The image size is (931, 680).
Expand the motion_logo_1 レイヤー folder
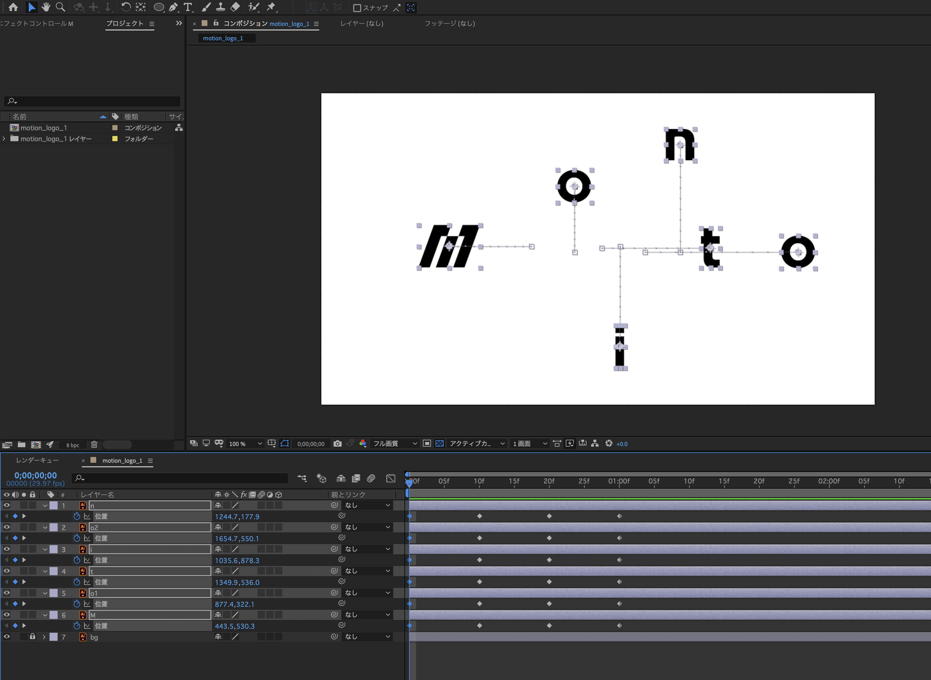click(x=4, y=139)
